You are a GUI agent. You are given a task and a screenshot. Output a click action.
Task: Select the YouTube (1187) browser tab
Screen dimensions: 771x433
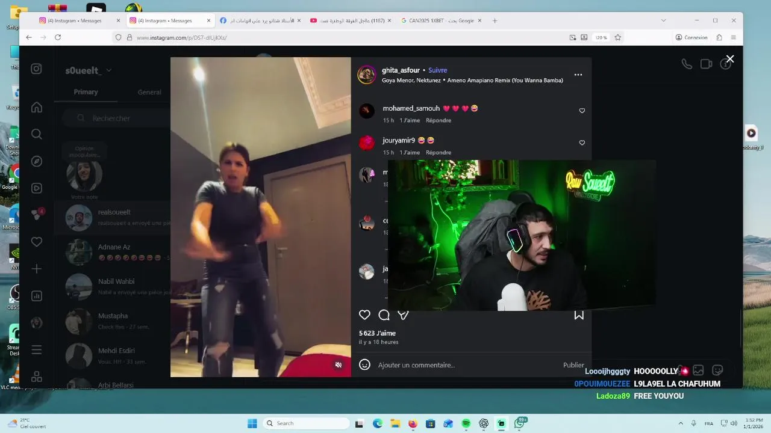coord(351,20)
